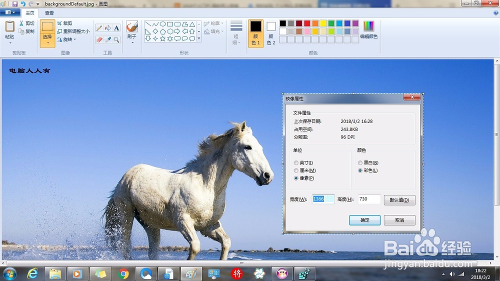
Task: Select the Color (彩色) radio button
Action: [360, 170]
